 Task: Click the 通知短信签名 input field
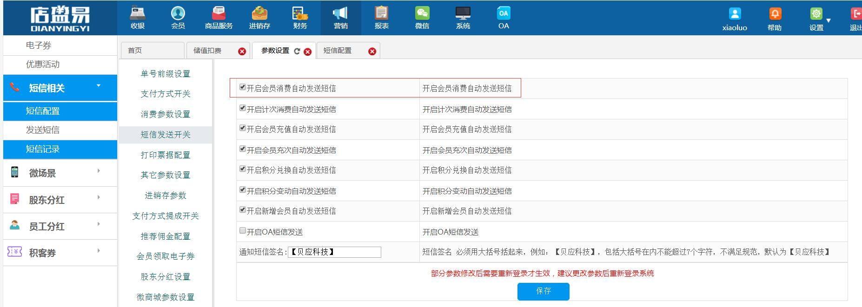pos(334,252)
